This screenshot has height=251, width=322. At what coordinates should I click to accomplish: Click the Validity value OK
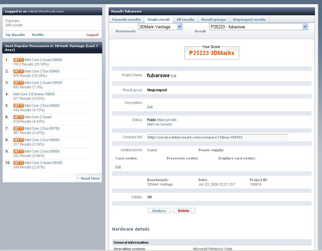click(149, 197)
